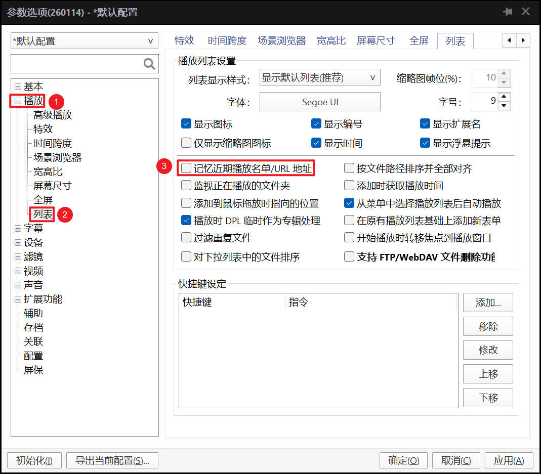Image resolution: width=541 pixels, height=474 pixels.
Task: Click the search magnifier icon
Action: coord(149,64)
